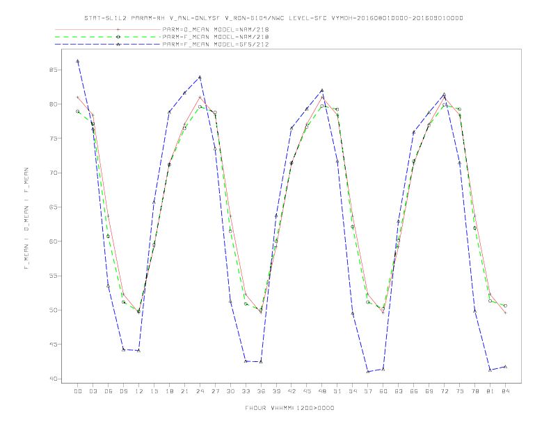
Task: Click x-axis forecast hour label 27
Action: point(215,391)
